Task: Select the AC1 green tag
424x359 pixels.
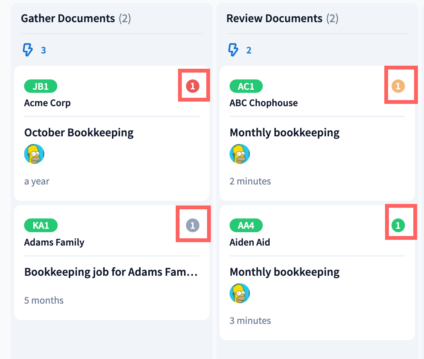Action: (246, 86)
